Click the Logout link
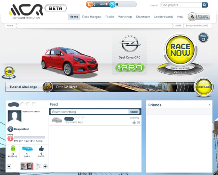 [x=154, y=5]
